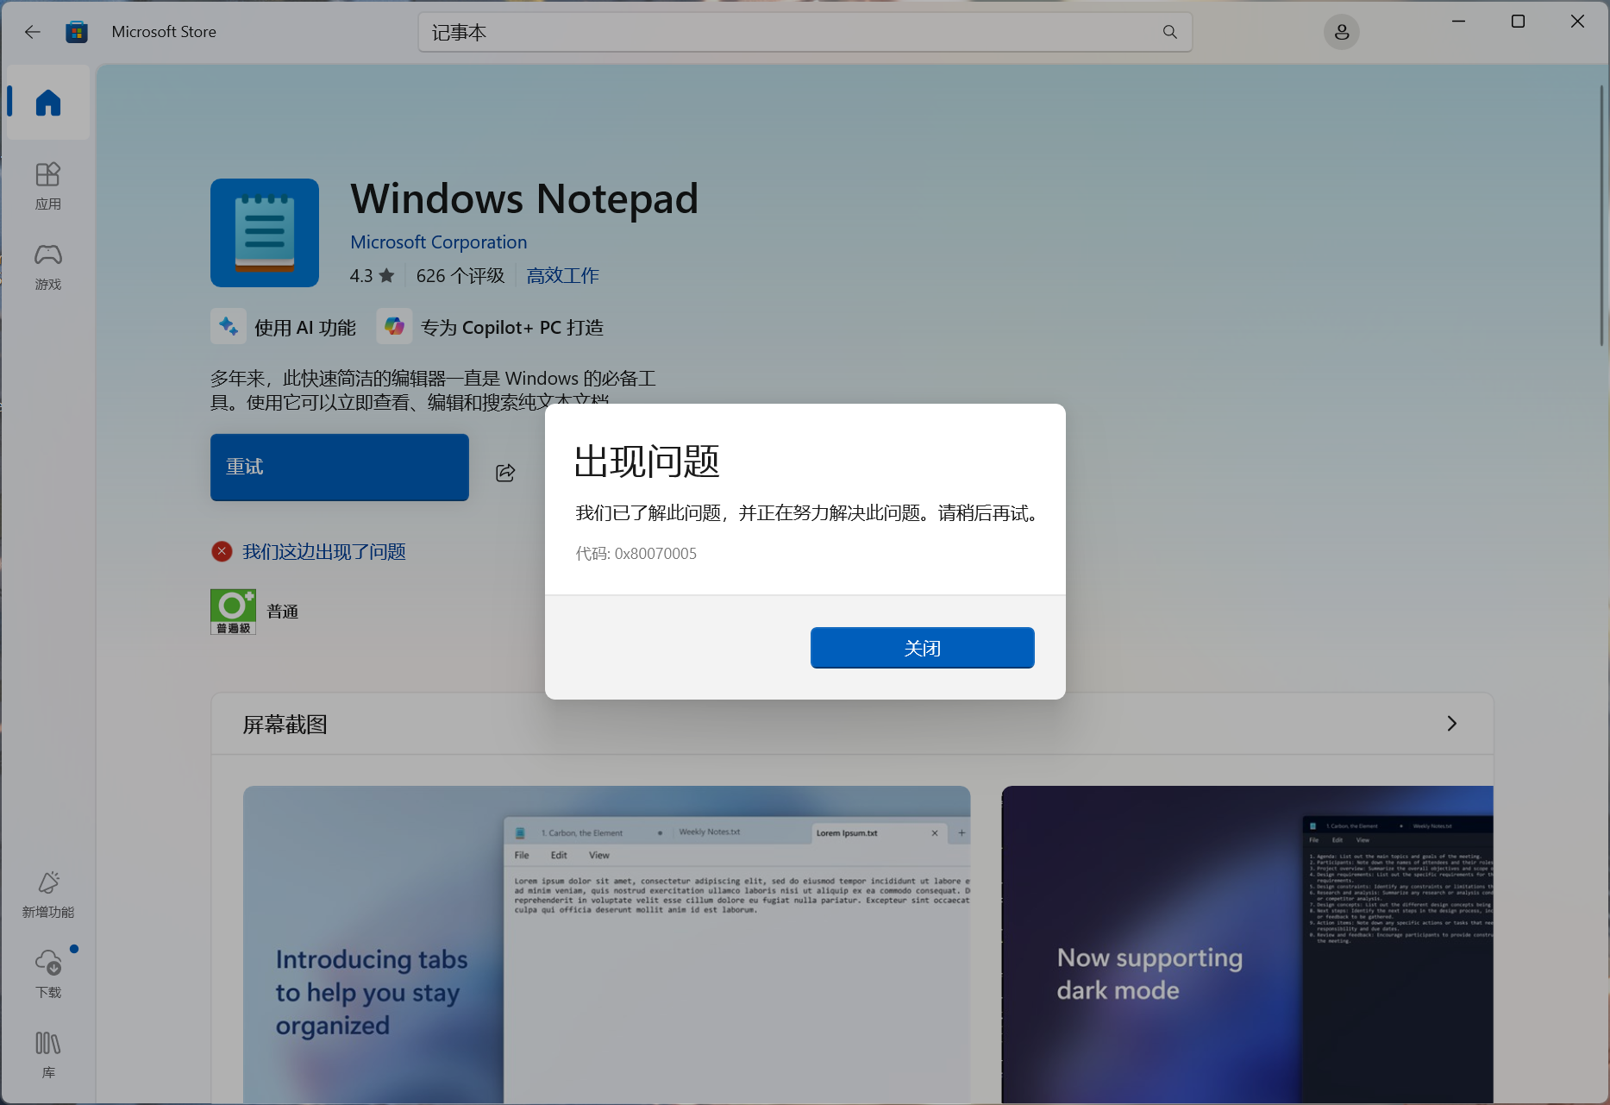1610x1105 pixels.
Task: Click the Windows Notepad app icon
Action: [x=265, y=233]
